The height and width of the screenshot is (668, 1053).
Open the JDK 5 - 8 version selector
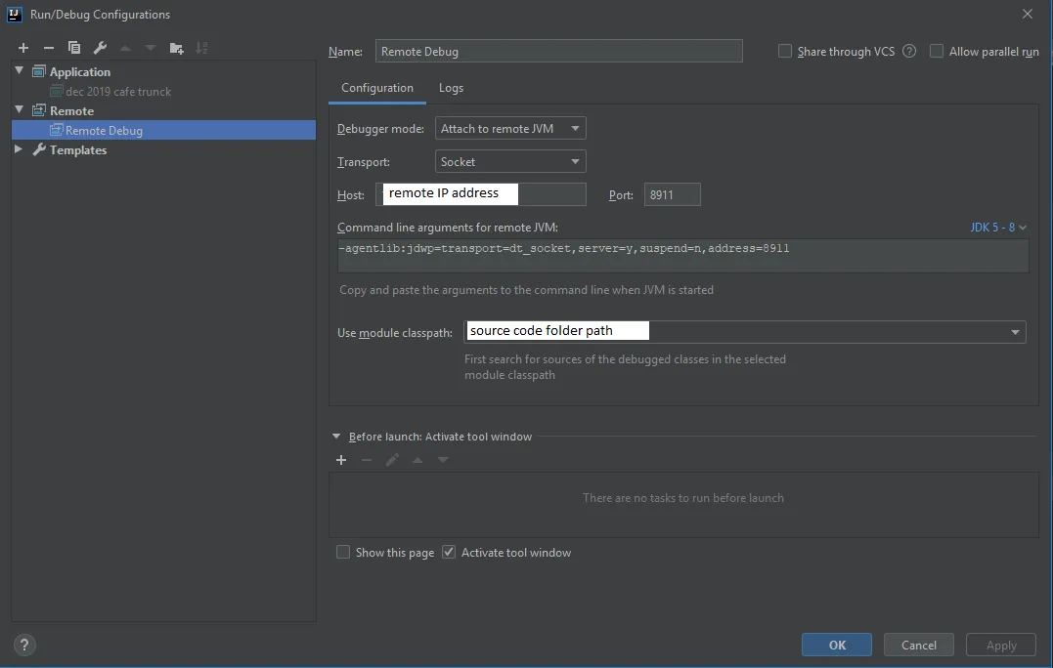coord(998,228)
